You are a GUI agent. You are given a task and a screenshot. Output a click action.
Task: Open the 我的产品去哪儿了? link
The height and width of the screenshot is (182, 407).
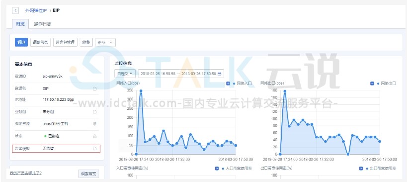click(26, 173)
